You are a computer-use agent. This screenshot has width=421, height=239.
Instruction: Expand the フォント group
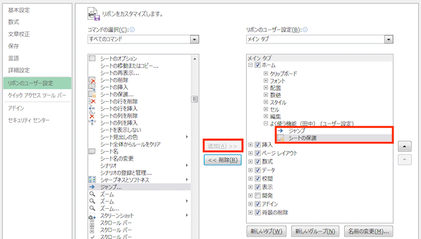click(x=266, y=80)
